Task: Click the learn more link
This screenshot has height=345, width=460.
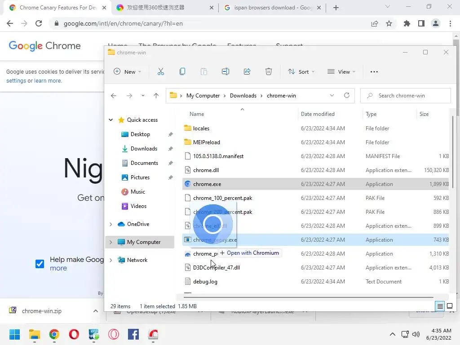Action: [48, 81]
